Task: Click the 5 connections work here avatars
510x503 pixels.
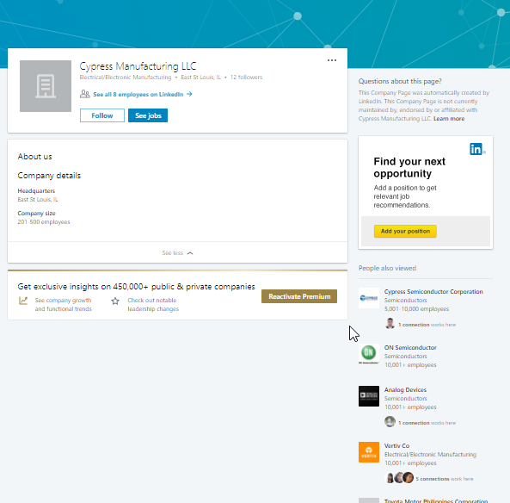Action: pyautogui.click(x=399, y=478)
